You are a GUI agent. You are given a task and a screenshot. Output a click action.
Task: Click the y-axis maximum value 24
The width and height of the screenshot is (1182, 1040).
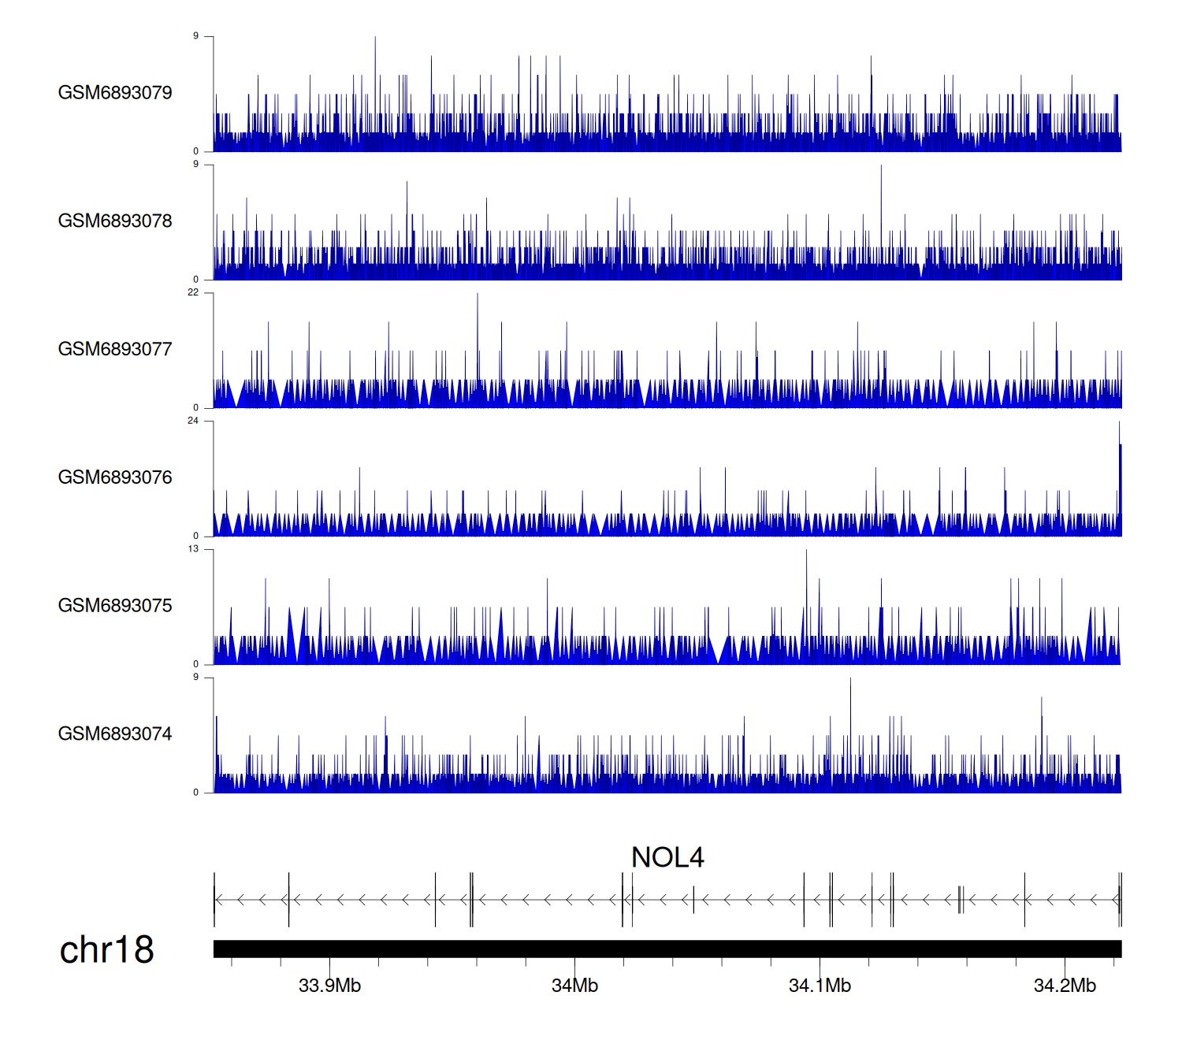(193, 421)
